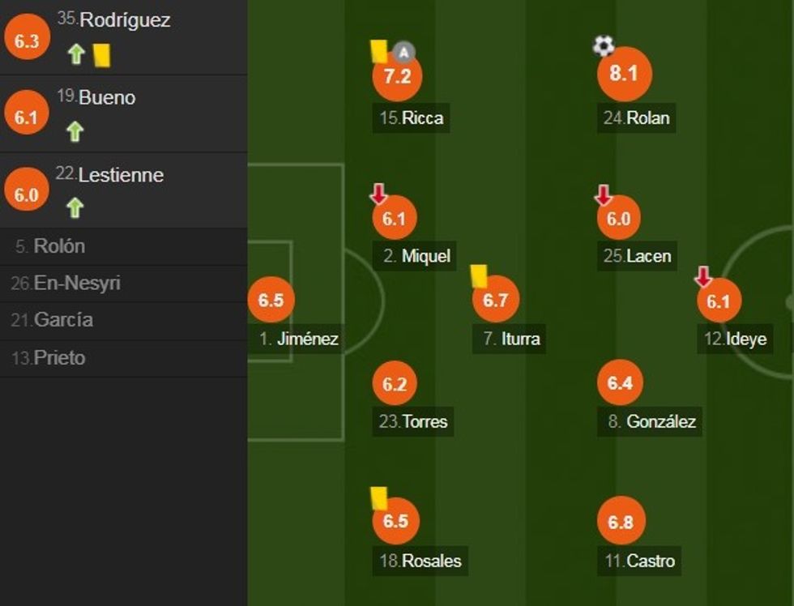The width and height of the screenshot is (794, 606).
Task: Click Bueno's green sub-on arrow
Action: coord(75,131)
